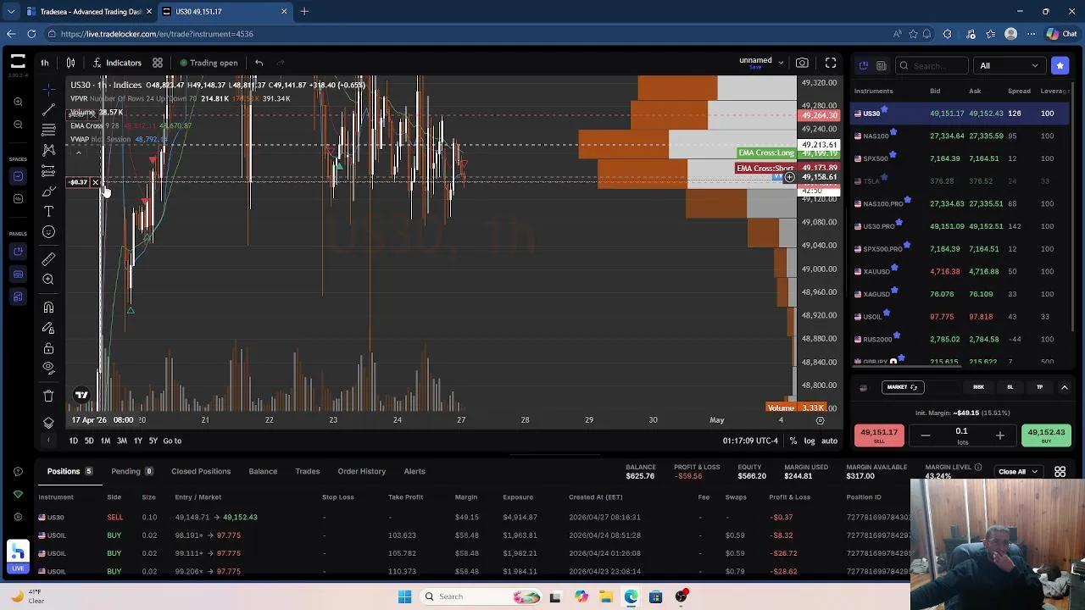Collapse the indicator legend arrow
1085x610 pixels.
[78, 153]
